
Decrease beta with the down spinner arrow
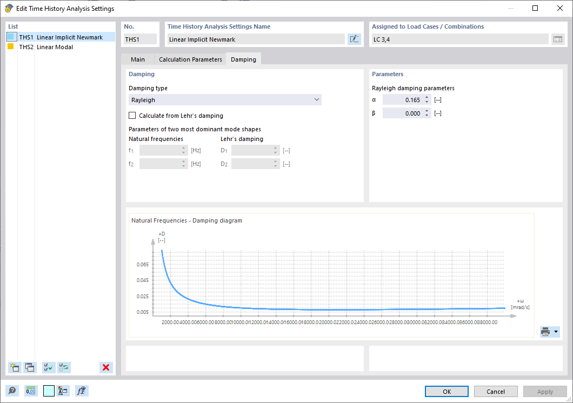(427, 116)
